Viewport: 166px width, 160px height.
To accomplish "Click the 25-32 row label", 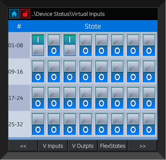I will 16,124.
